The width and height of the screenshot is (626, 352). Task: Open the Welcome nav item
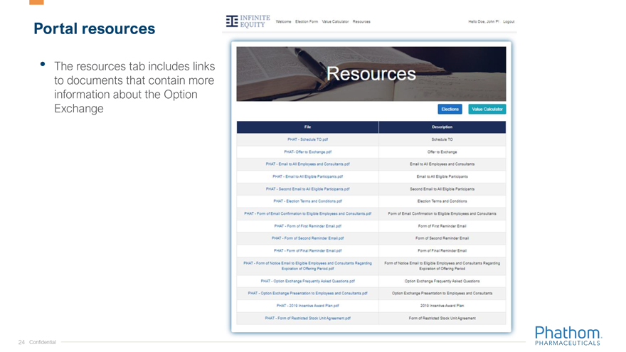click(283, 21)
